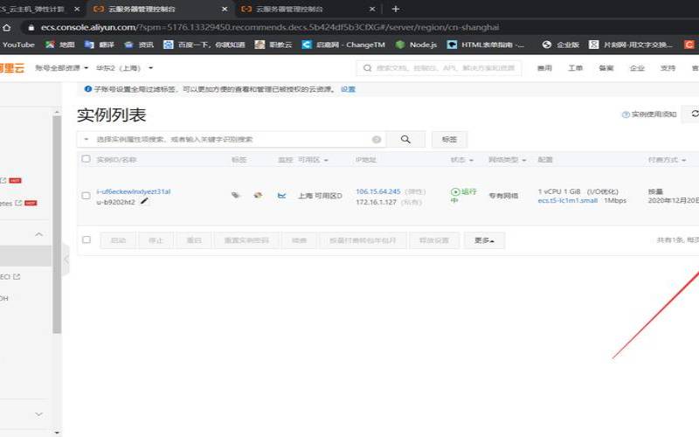Click the 标签 button beside search
The height and width of the screenshot is (437, 699).
[449, 140]
